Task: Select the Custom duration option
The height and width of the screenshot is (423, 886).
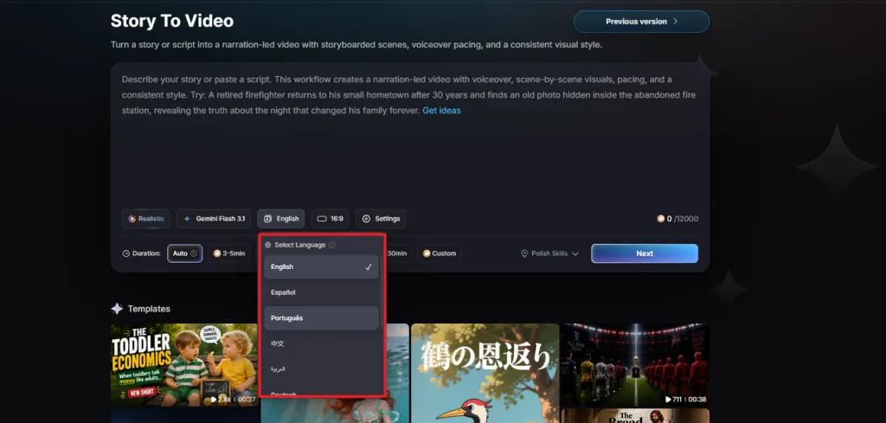Action: click(x=439, y=253)
